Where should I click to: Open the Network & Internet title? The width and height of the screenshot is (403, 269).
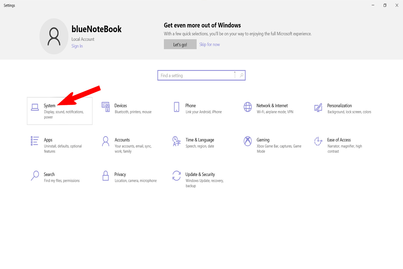click(272, 106)
